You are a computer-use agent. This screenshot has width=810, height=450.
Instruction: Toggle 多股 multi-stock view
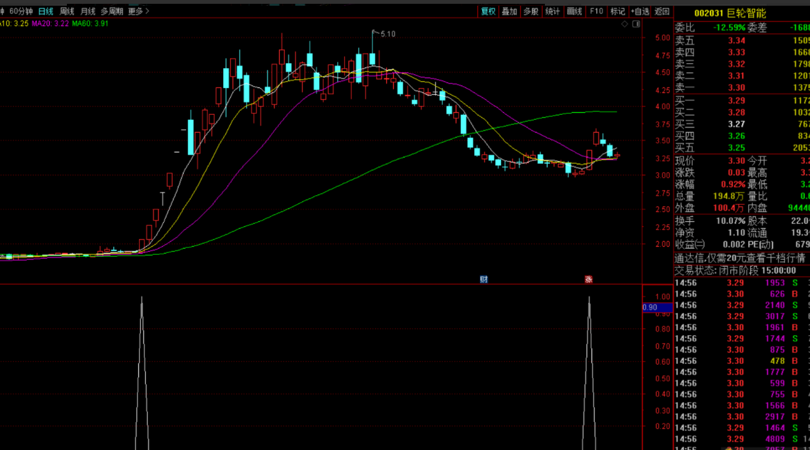tap(531, 11)
